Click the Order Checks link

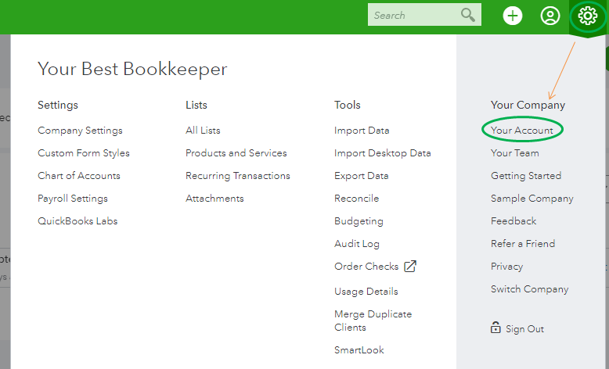point(366,267)
